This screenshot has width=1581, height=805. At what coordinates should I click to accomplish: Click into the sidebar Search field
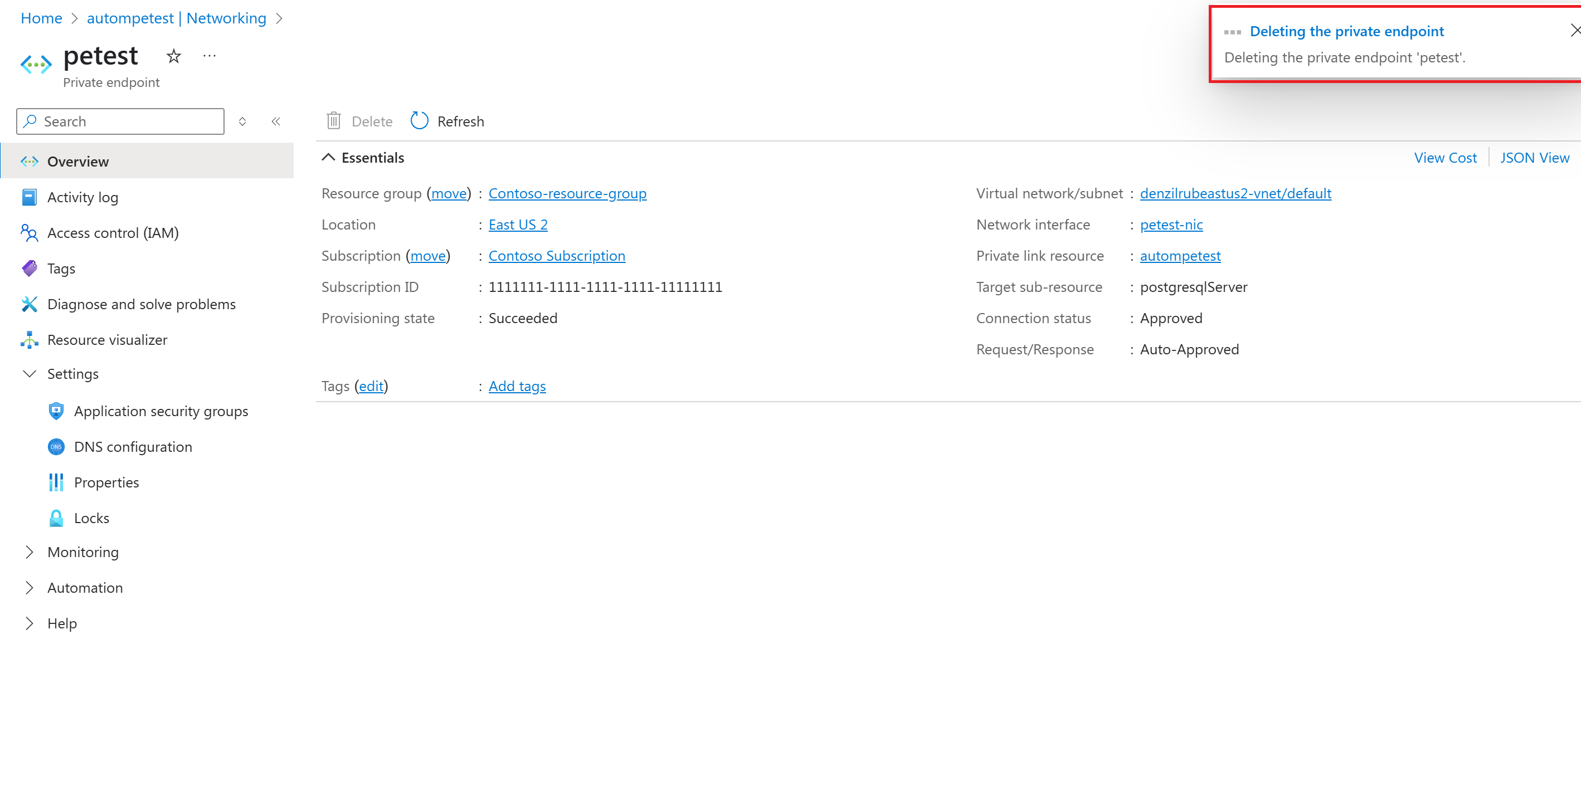(x=129, y=121)
